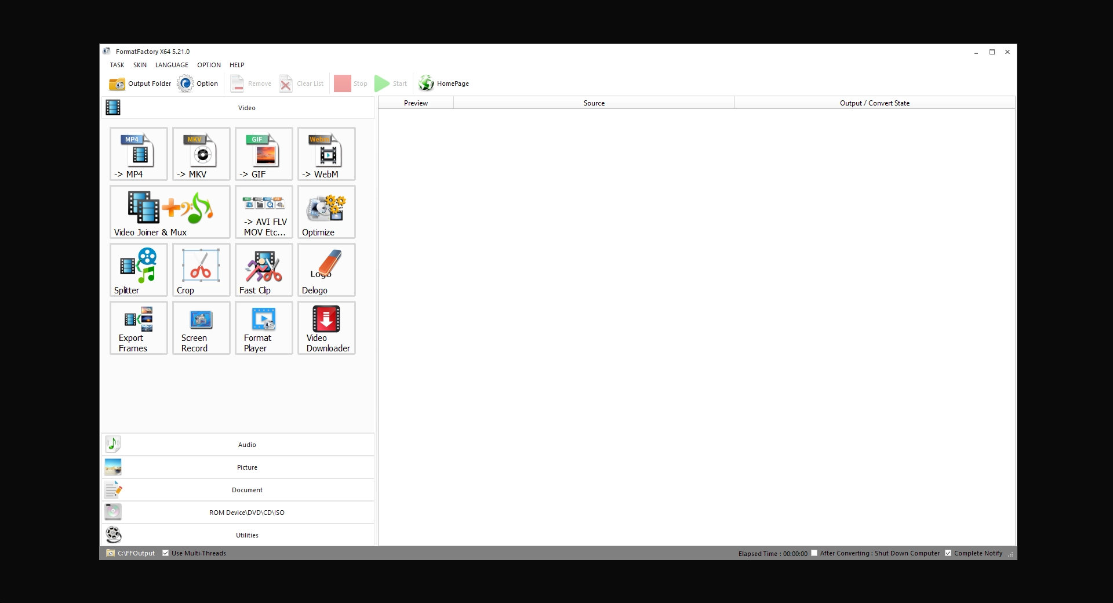Open Video Joiner & Mux

pos(169,212)
